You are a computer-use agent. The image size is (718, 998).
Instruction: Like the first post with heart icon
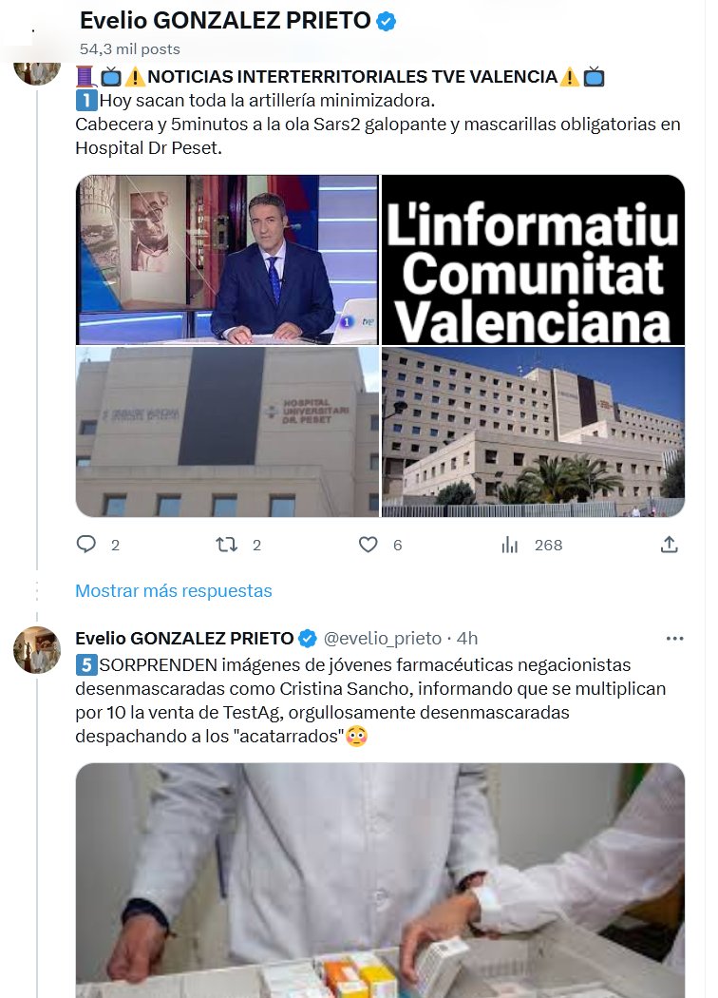368,545
